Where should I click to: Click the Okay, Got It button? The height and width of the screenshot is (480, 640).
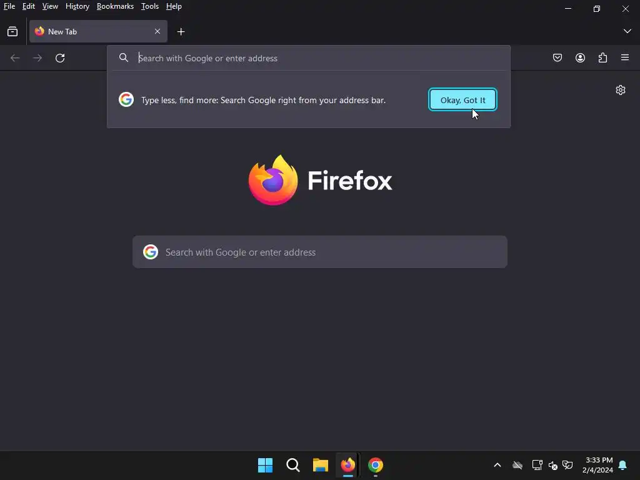pyautogui.click(x=462, y=99)
